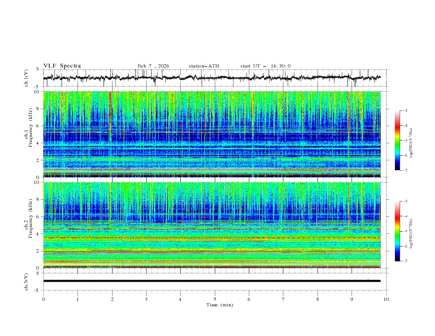Click the "station=ATH" header label
Screen dimensions: 435x336
[204, 66]
